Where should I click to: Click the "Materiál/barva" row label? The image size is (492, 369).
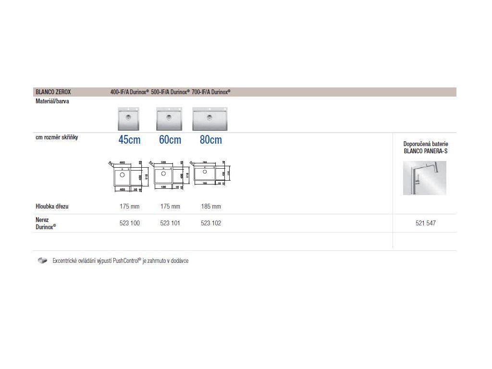click(x=52, y=101)
